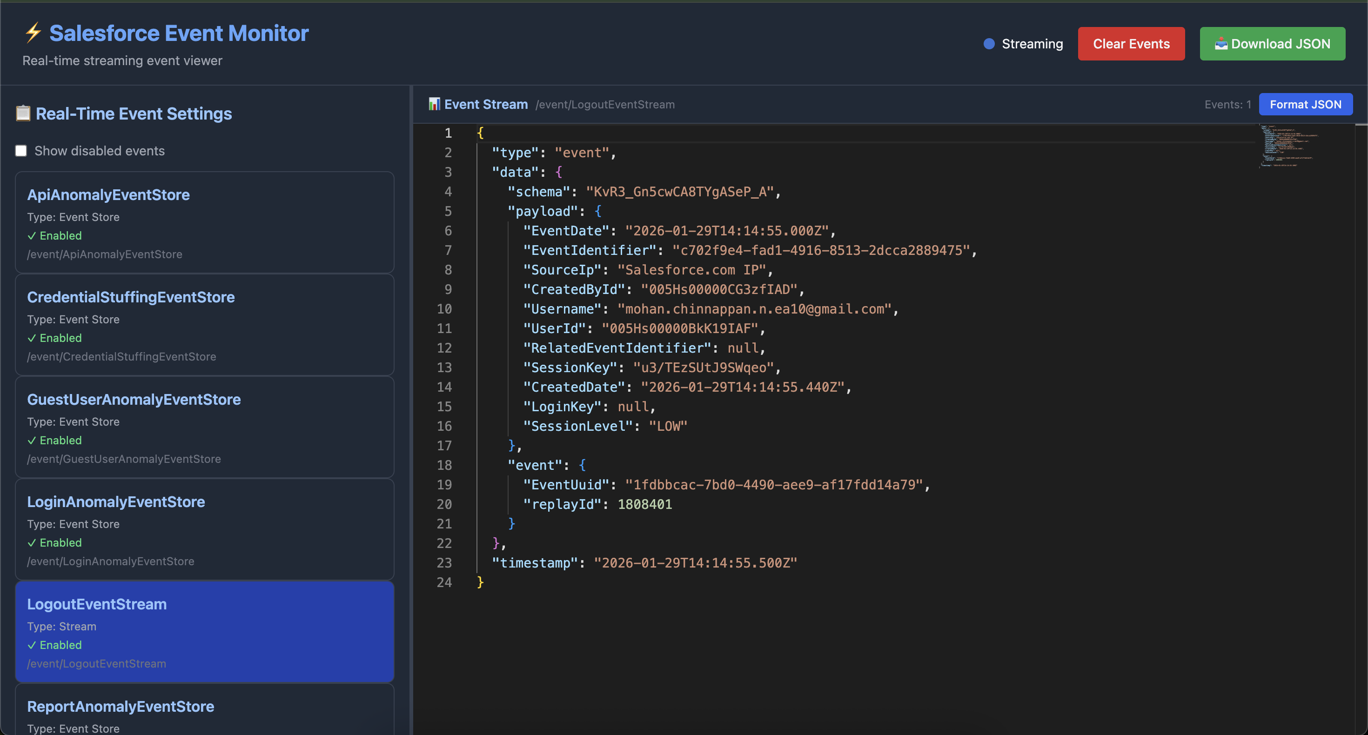This screenshot has height=735, width=1368.
Task: Open the CredentialStuffingEventStore event card
Action: [x=204, y=325]
